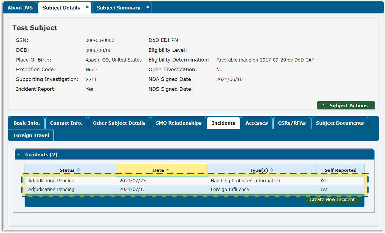Toggle Date column sort arrow

[168, 170]
